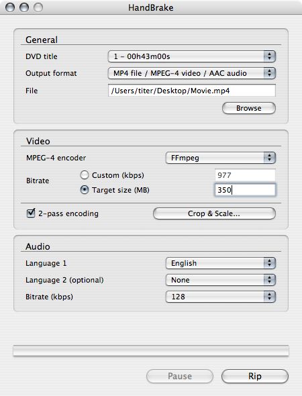The width and height of the screenshot is (302, 396).
Task: Click the audio bitrate 128 popup arrows
Action: pyautogui.click(x=269, y=297)
